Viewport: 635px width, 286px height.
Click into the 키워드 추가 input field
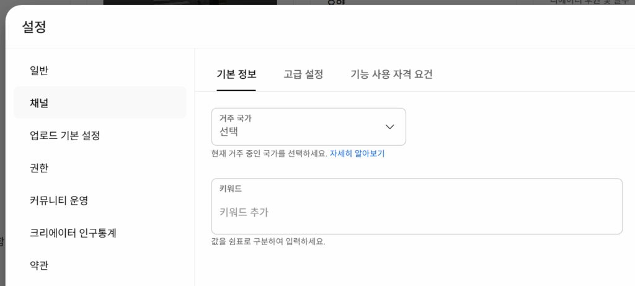(417, 212)
